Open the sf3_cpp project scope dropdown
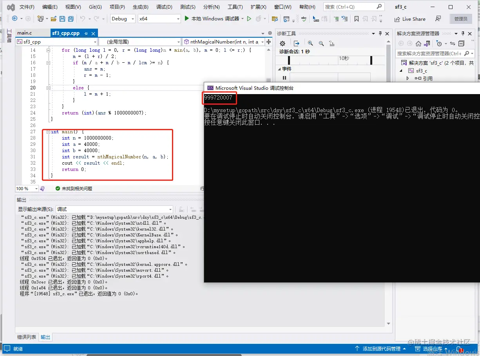The image size is (480, 356). pos(57,42)
